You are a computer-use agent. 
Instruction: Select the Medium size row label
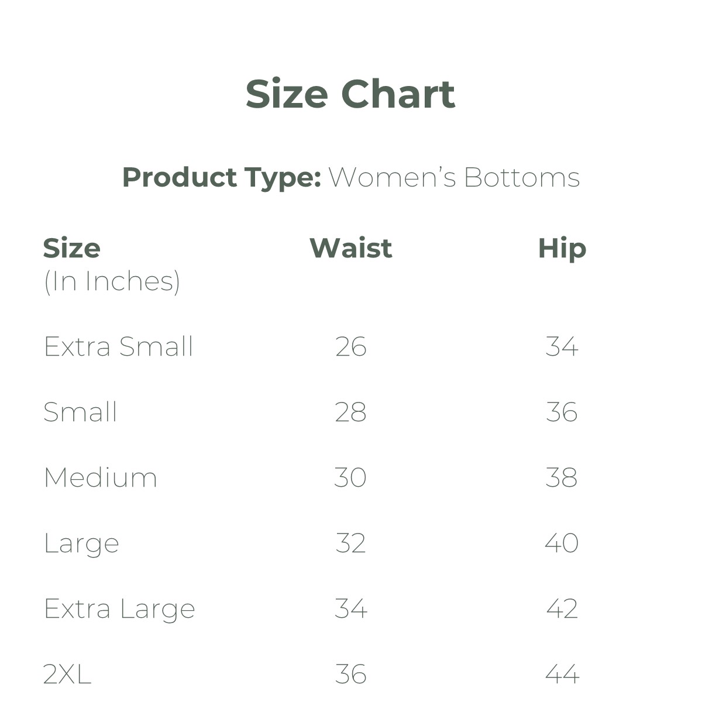[101, 478]
